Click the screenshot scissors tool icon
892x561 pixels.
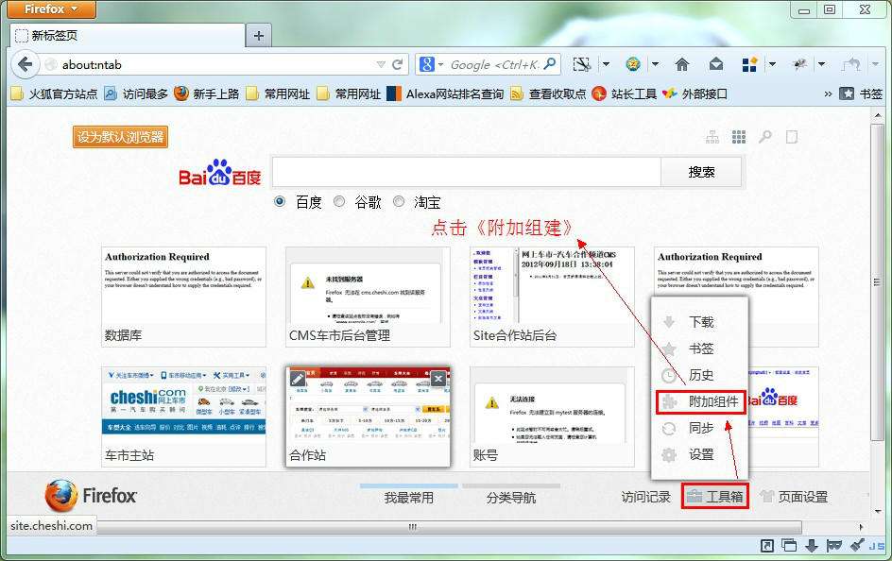581,64
